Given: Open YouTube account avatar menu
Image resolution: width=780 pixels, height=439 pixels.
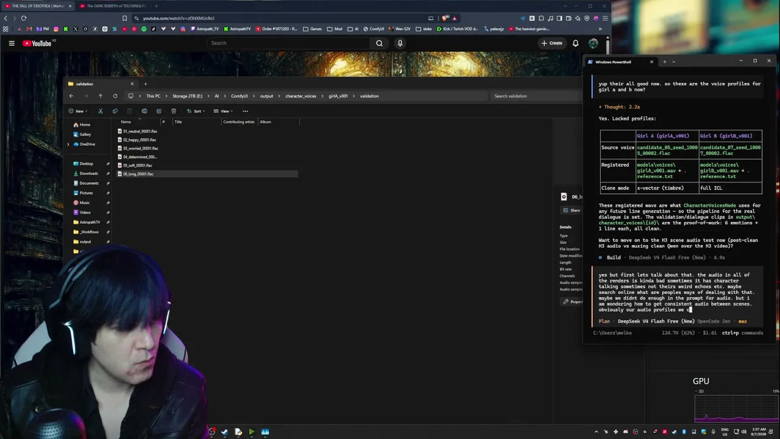Looking at the screenshot, I should click(593, 43).
